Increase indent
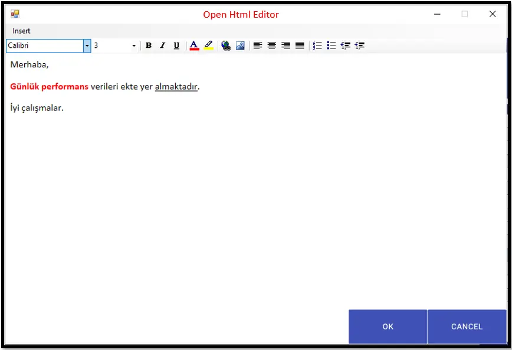This screenshot has height=350, width=512. 359,45
